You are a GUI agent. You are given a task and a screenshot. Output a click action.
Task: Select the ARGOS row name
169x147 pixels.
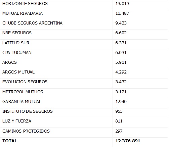coord(9,62)
